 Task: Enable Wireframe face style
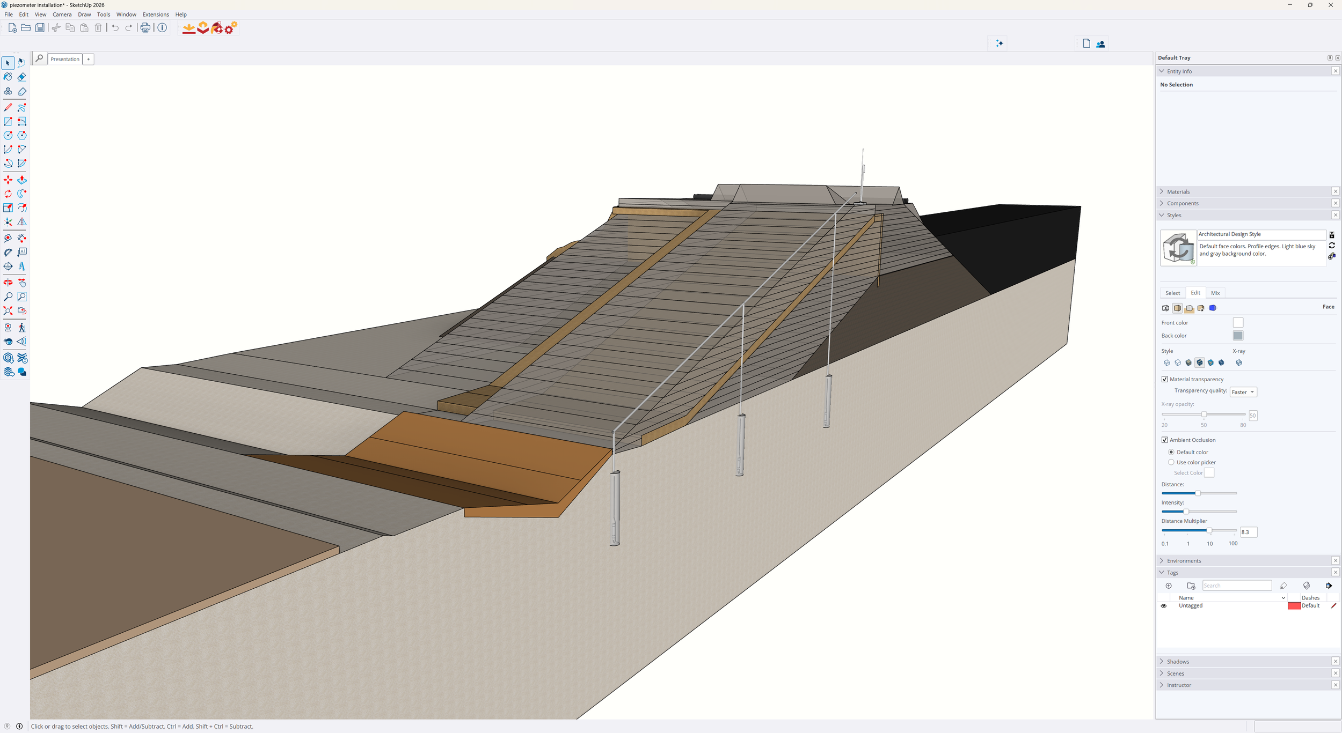tap(1166, 363)
